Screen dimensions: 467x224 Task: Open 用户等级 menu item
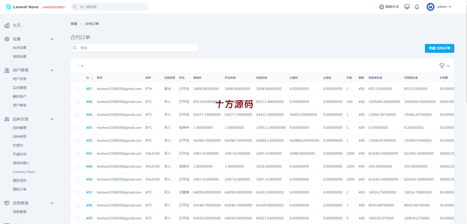point(20,105)
